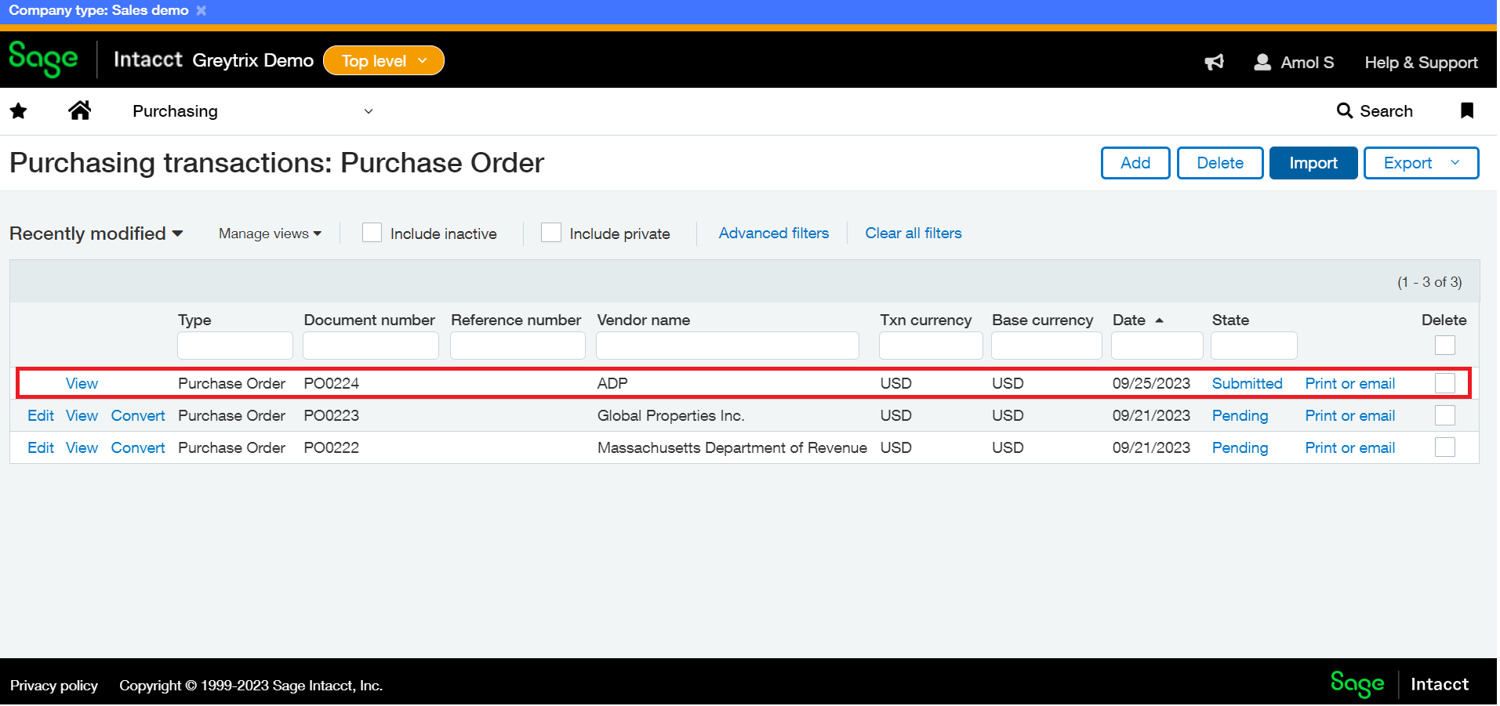Image resolution: width=1500 pixels, height=706 pixels.
Task: Select the Global Properties Inc. vendor cell
Action: point(670,415)
